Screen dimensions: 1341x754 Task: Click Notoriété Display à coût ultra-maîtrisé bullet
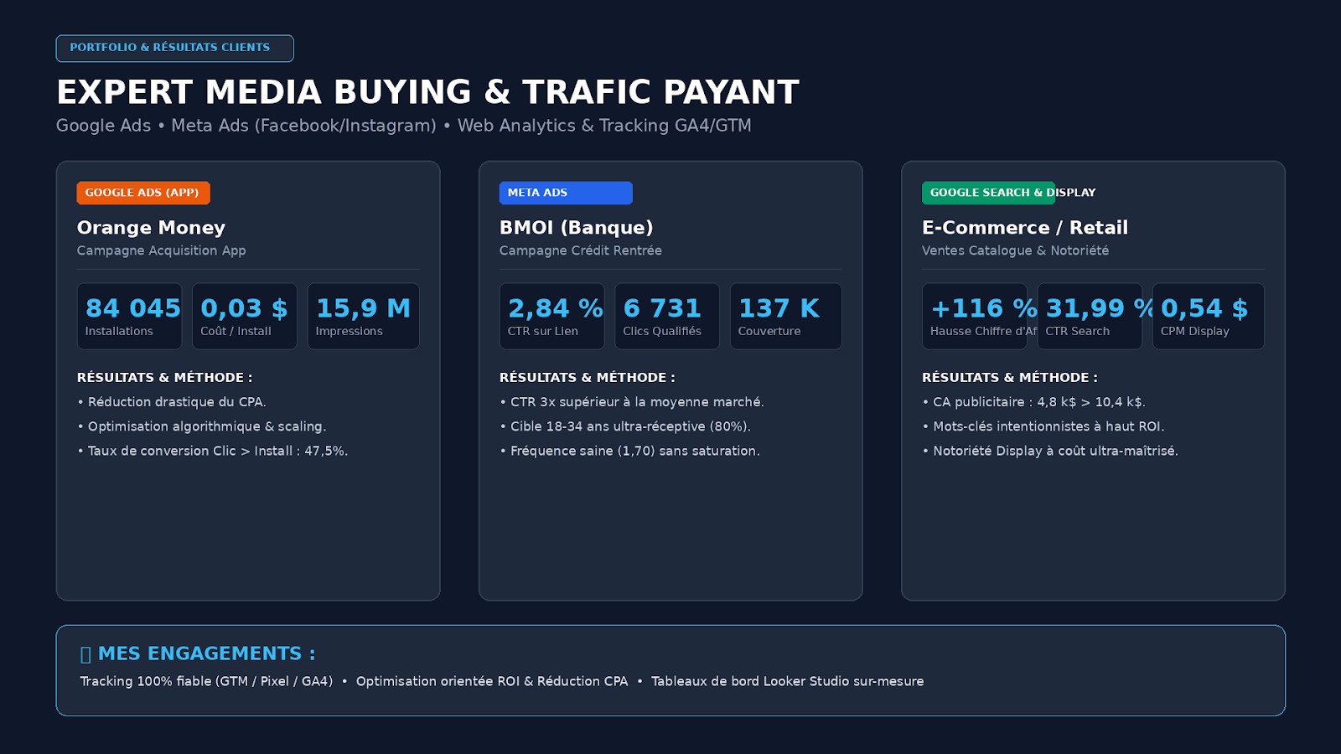coord(1050,451)
